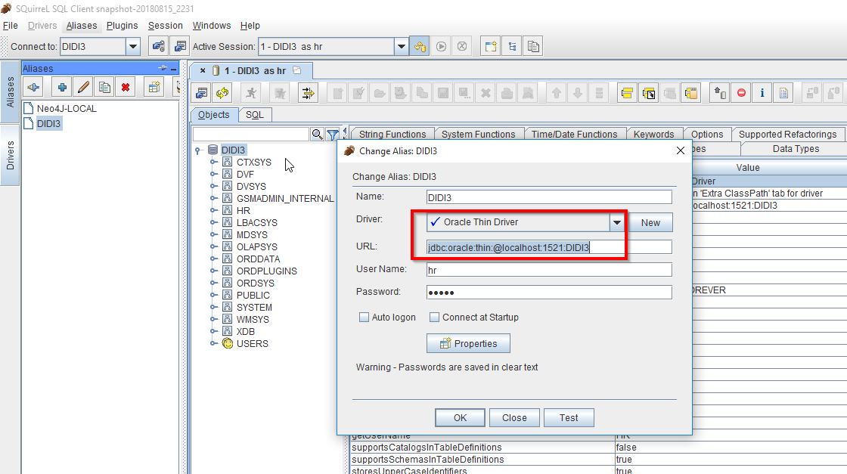
Task: Open session properties from the session toolbar
Action: (202, 93)
